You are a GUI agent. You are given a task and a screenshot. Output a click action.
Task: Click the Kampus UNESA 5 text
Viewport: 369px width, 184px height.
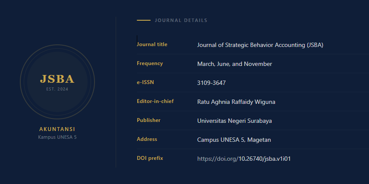(57, 137)
